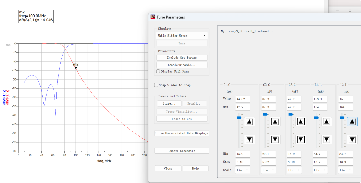Increase L2.L value with up arrow
This screenshot has height=183, width=361.
pyautogui.click(x=352, y=121)
